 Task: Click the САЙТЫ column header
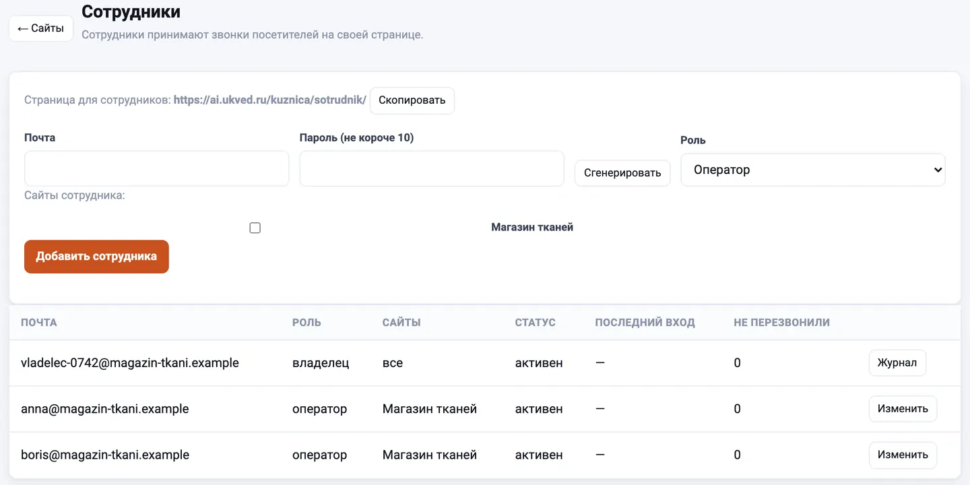pyautogui.click(x=401, y=323)
